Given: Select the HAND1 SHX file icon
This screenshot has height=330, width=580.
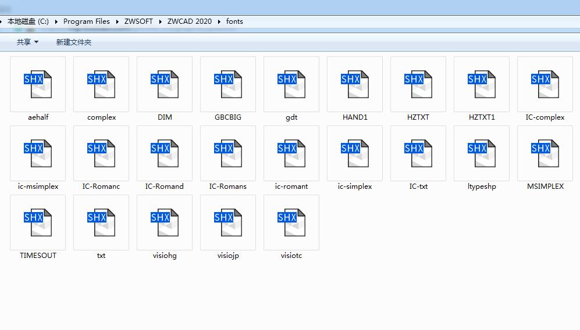Looking at the screenshot, I should pyautogui.click(x=355, y=84).
